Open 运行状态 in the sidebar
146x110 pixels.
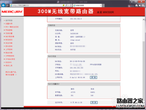tap(9, 20)
